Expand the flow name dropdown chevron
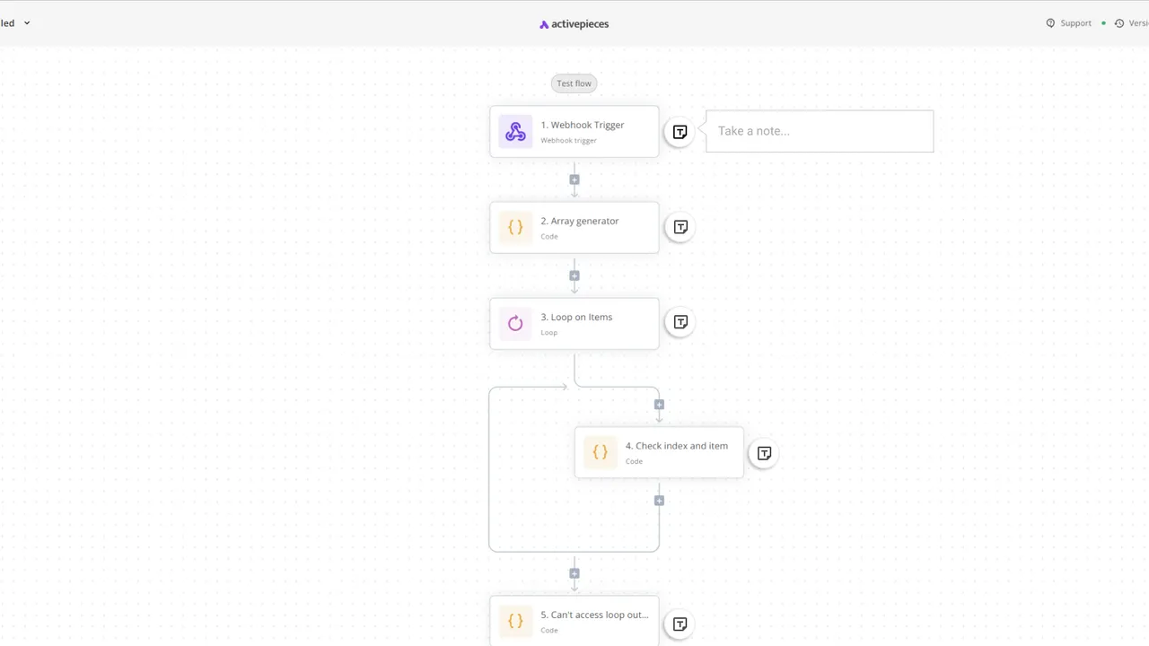Image resolution: width=1149 pixels, height=646 pixels. click(x=27, y=23)
